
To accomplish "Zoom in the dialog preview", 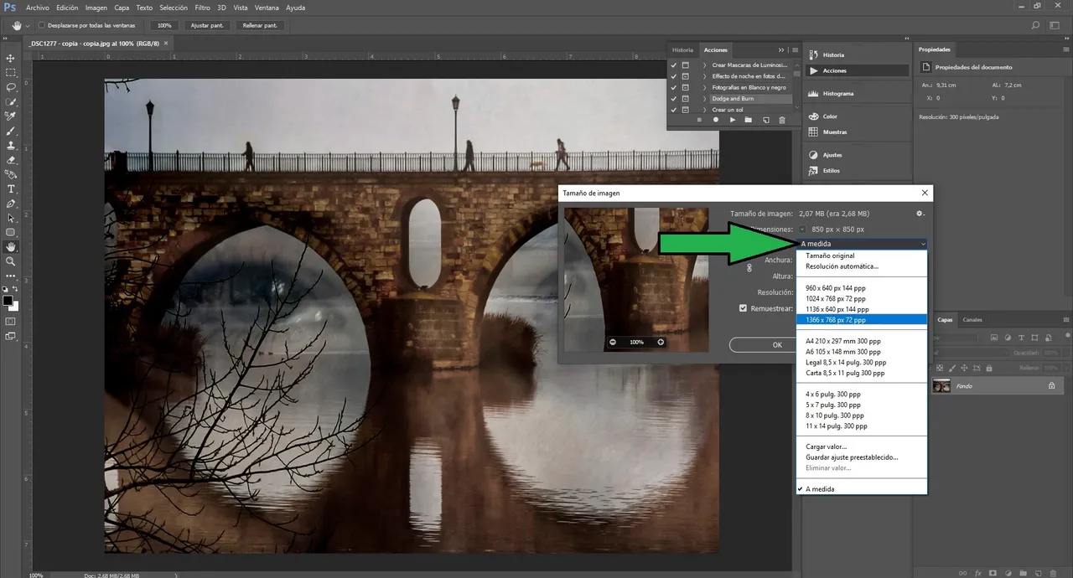I will tap(661, 342).
